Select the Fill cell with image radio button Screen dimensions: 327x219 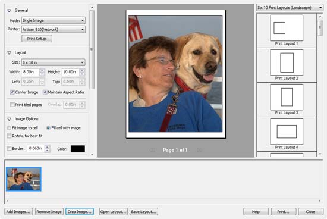[x=48, y=128]
